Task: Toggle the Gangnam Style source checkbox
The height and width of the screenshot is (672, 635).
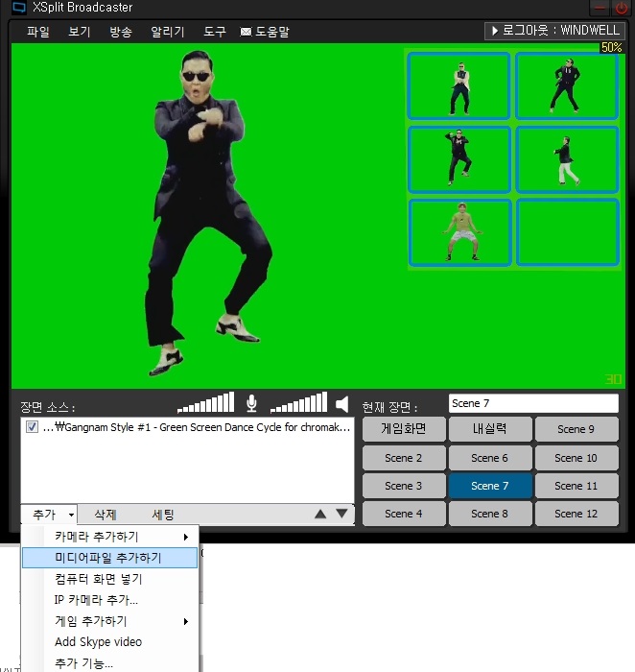Action: coord(32,427)
